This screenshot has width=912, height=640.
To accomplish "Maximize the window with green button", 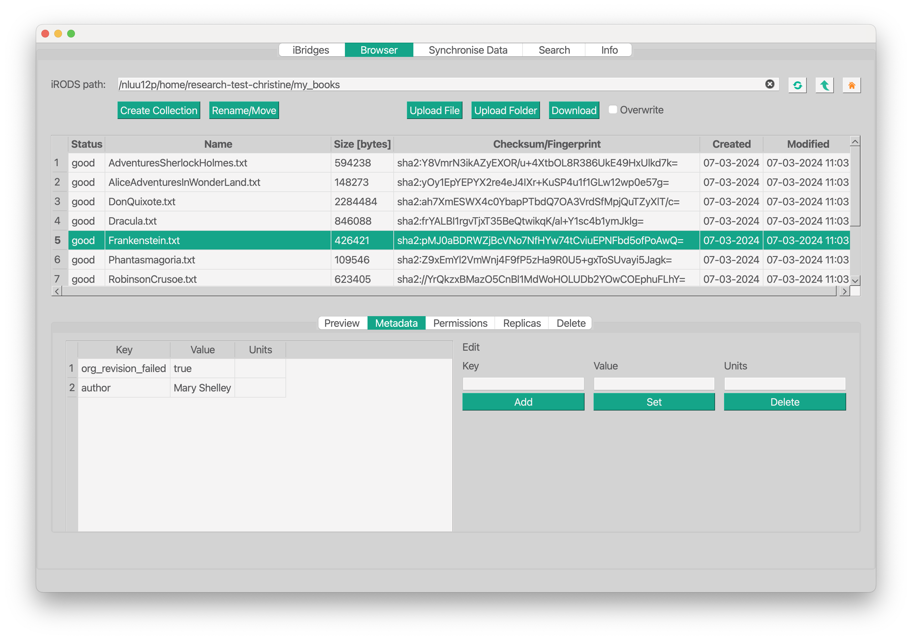I will 71,34.
